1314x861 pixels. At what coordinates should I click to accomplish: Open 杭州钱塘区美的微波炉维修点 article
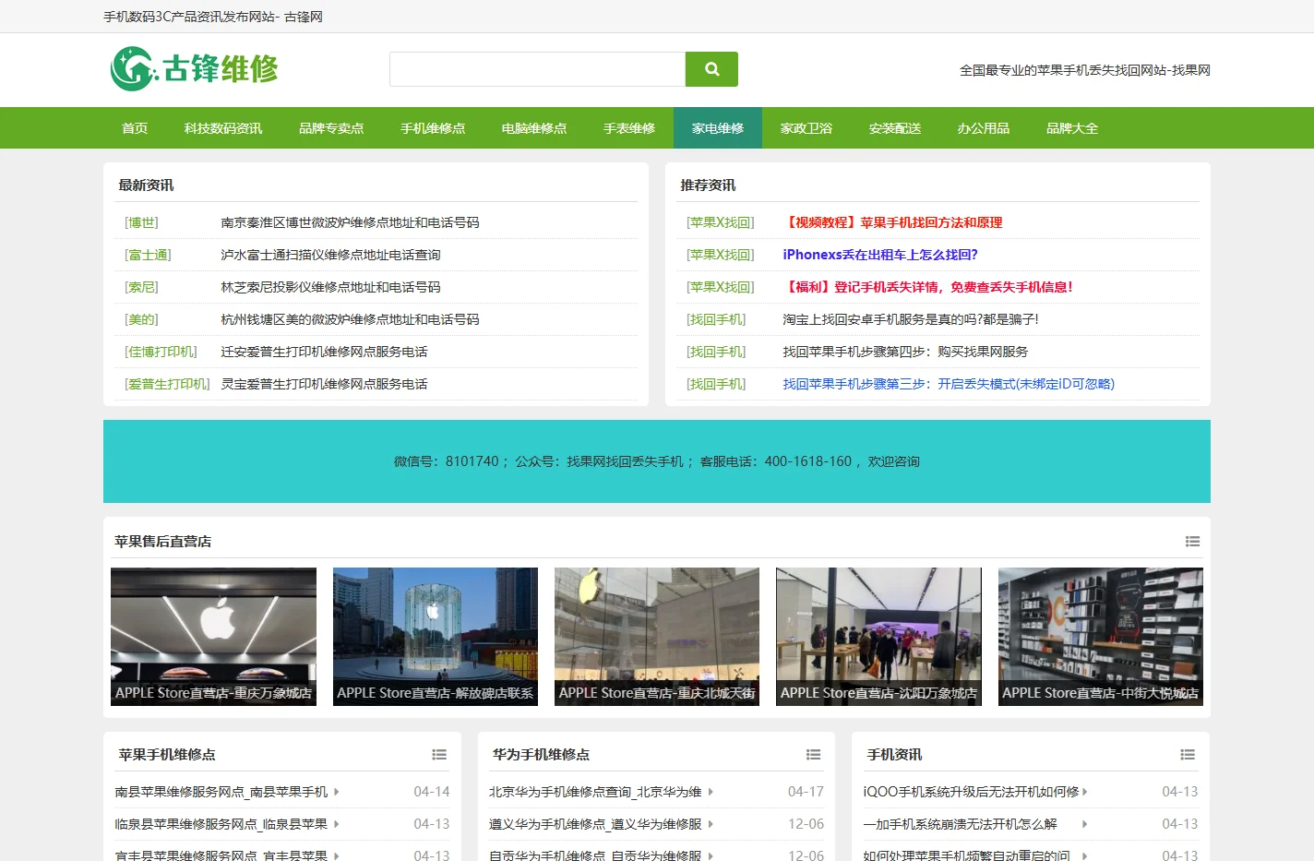pos(351,319)
